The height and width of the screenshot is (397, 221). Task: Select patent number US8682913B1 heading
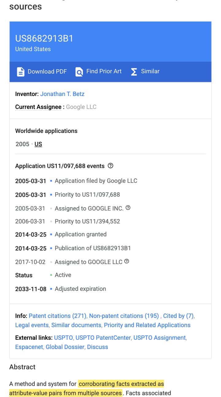click(x=44, y=38)
